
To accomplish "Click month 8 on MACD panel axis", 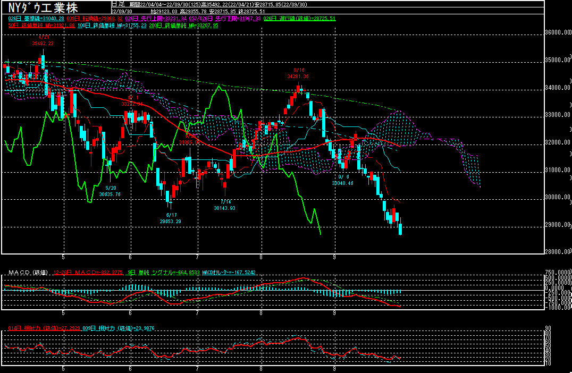I will tap(261, 313).
